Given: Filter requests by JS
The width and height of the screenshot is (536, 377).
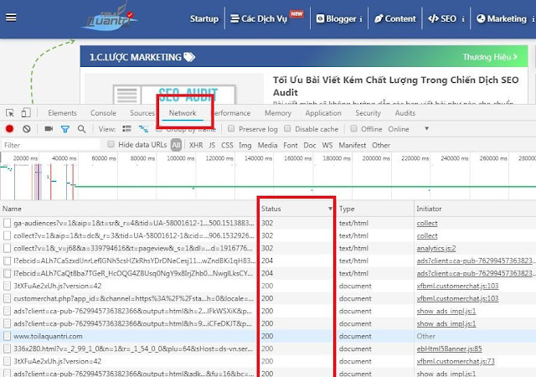Looking at the screenshot, I should [x=212, y=145].
